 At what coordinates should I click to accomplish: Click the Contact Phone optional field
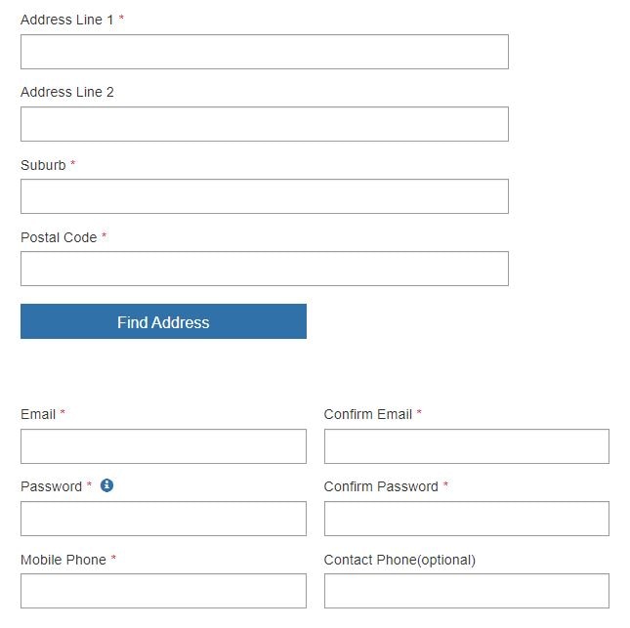(x=466, y=591)
